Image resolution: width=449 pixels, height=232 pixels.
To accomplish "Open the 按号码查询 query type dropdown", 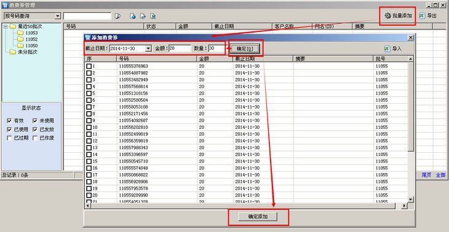I will (x=58, y=16).
